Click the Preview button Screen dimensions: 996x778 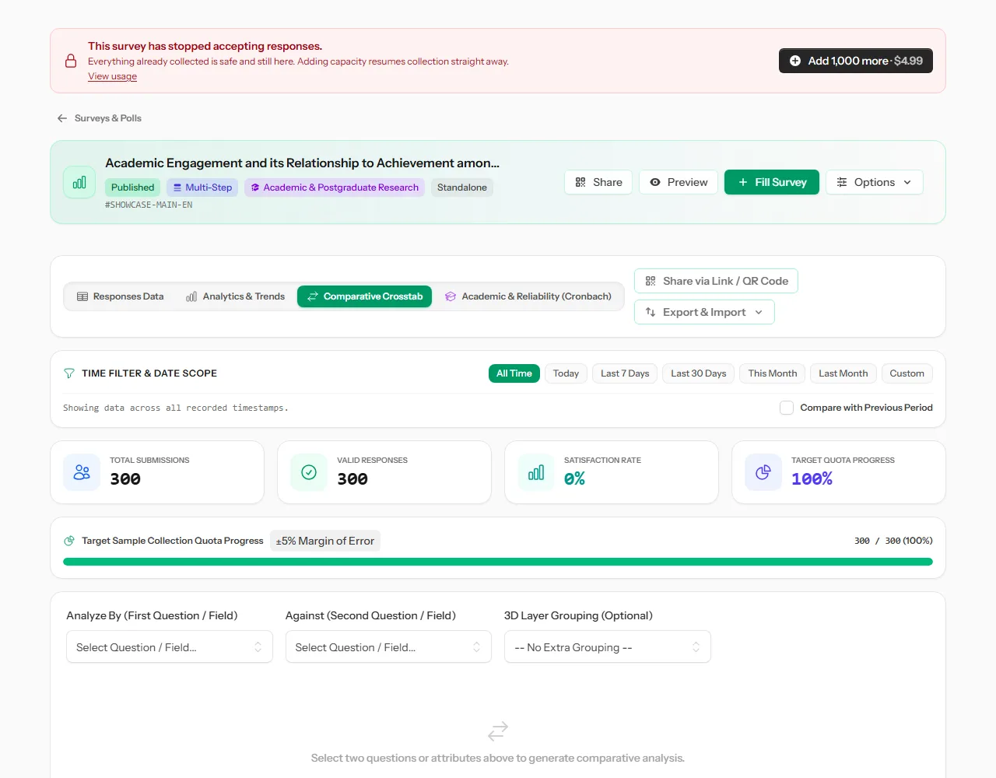pos(679,182)
